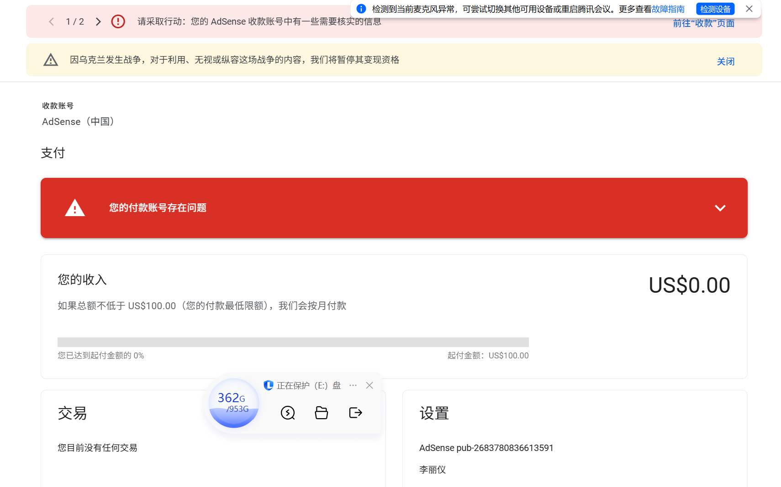
Task: Close the microphone anomaly notification
Action: [749, 9]
